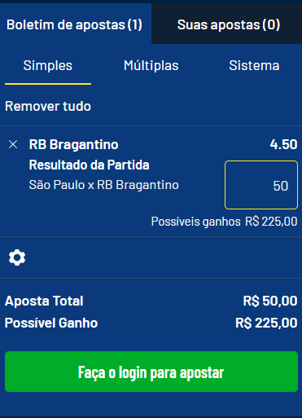Select the bold RB Bragantino pick title

point(73,144)
